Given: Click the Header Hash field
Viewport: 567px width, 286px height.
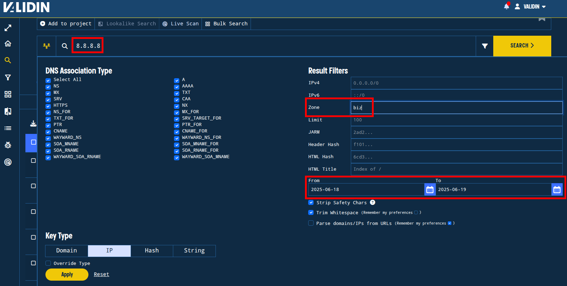Looking at the screenshot, I should (x=456, y=145).
